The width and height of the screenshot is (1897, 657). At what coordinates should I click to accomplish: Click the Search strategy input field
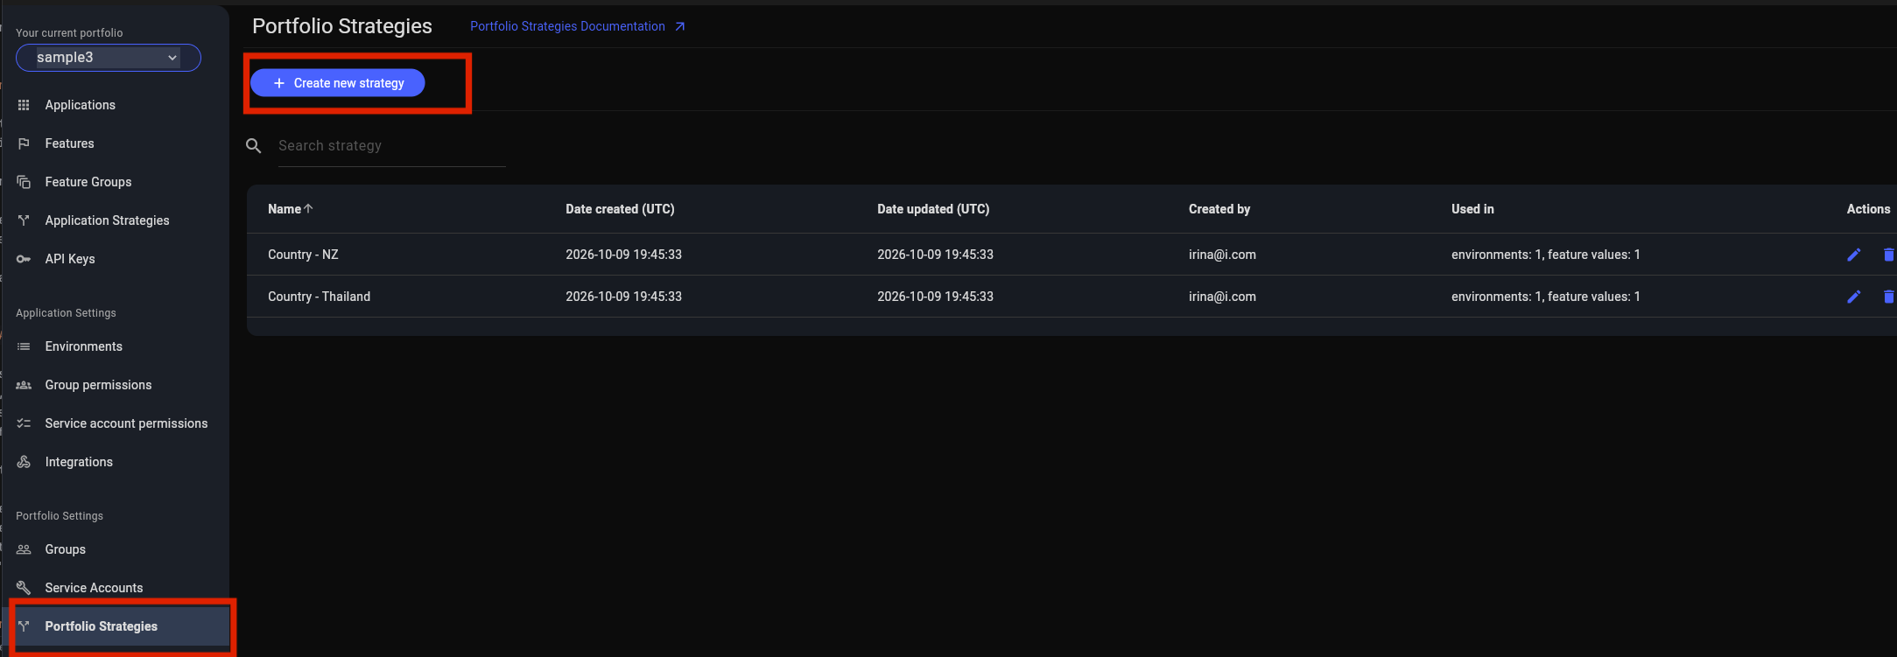click(x=391, y=146)
